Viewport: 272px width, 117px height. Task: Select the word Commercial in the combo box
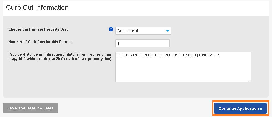click(x=128, y=31)
